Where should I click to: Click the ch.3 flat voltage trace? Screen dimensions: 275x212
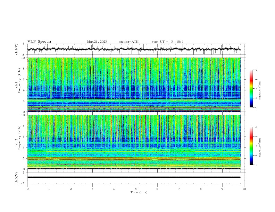pyautogui.click(x=134, y=177)
